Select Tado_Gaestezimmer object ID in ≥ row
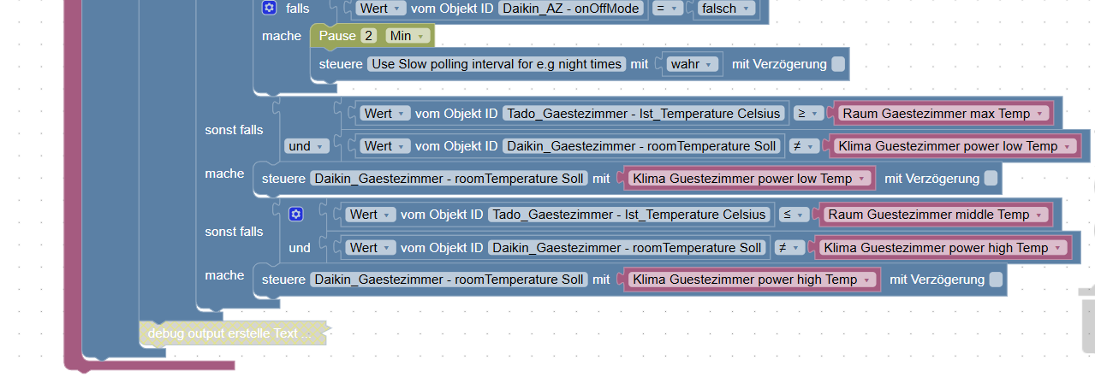The width and height of the screenshot is (1095, 377). click(x=644, y=113)
